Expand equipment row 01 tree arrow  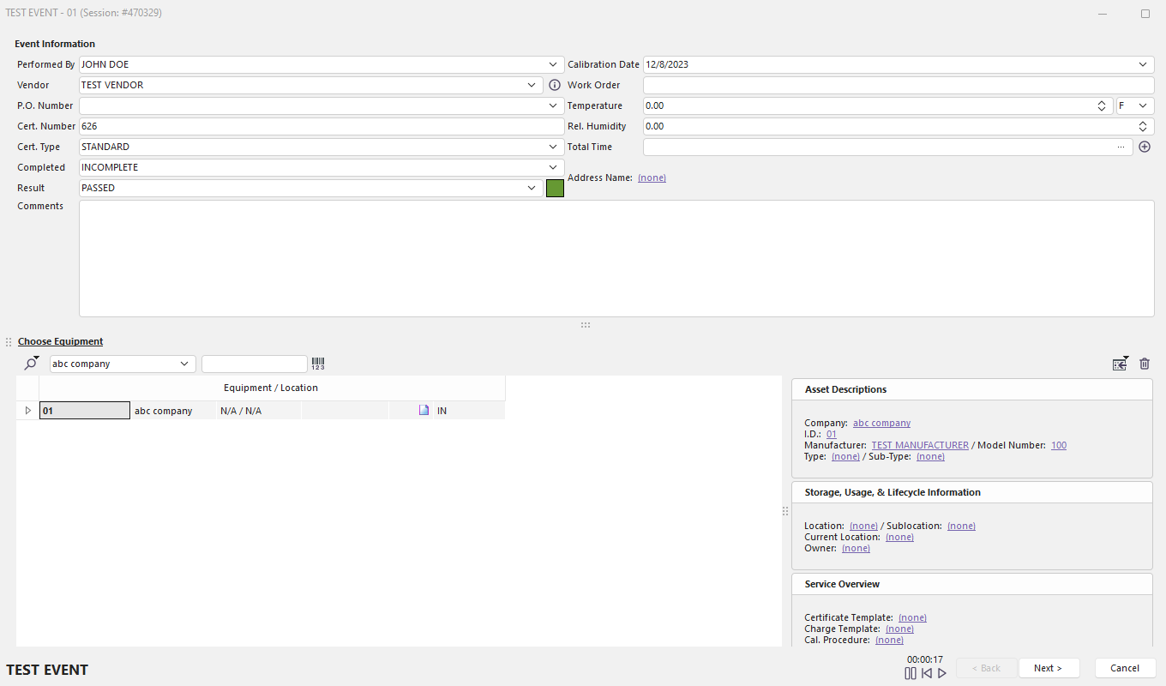click(27, 411)
